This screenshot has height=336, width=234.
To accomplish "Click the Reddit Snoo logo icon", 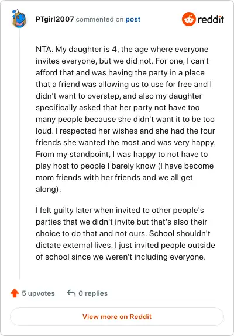I will tap(188, 19).
